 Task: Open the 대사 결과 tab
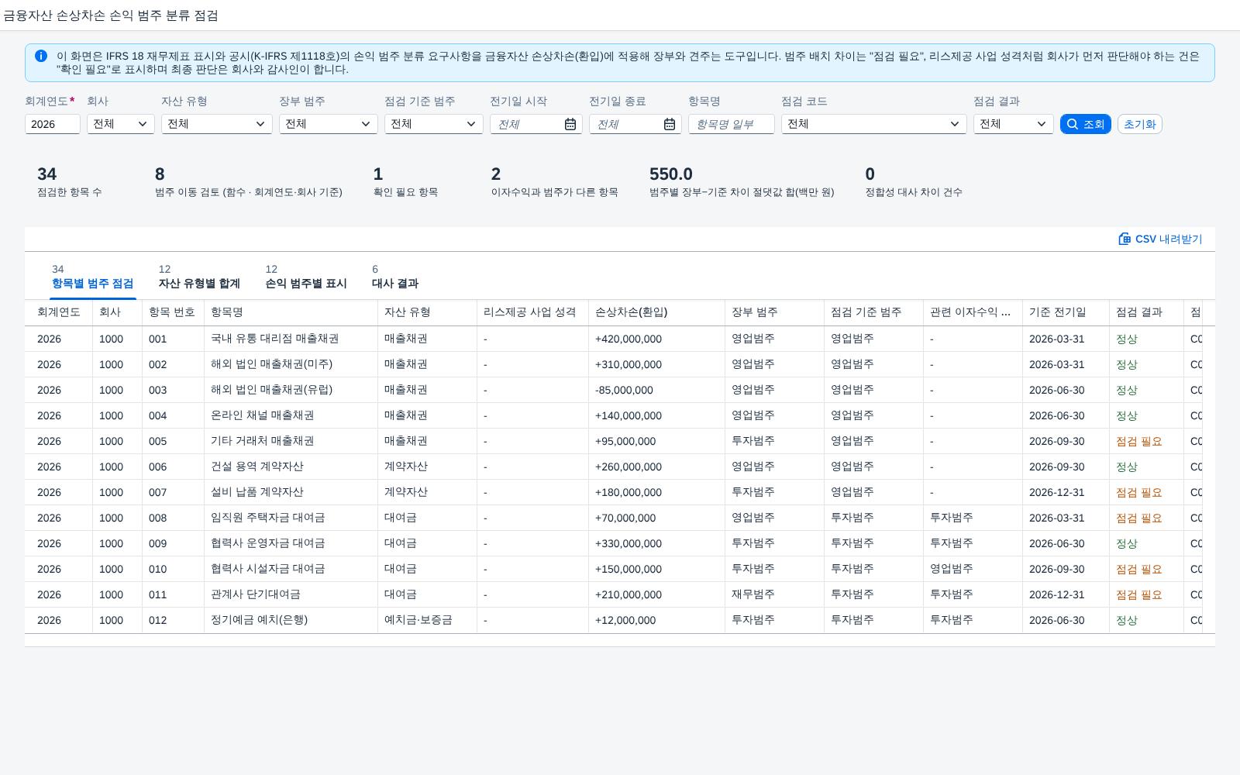pyautogui.click(x=395, y=277)
